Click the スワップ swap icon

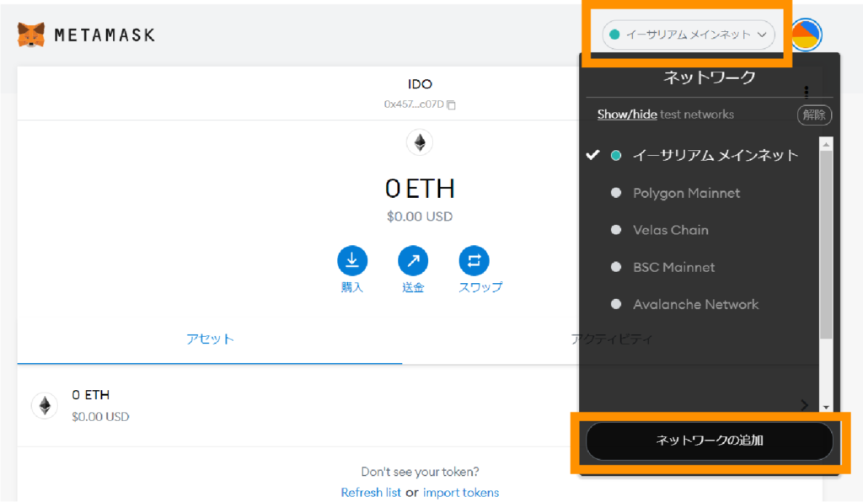coord(474,261)
